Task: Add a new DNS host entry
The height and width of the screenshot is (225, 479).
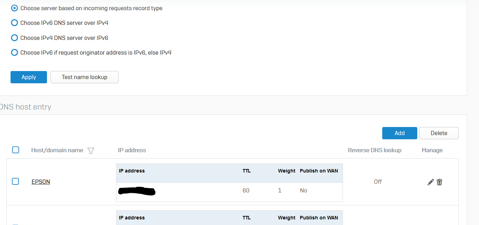Action: [400, 133]
